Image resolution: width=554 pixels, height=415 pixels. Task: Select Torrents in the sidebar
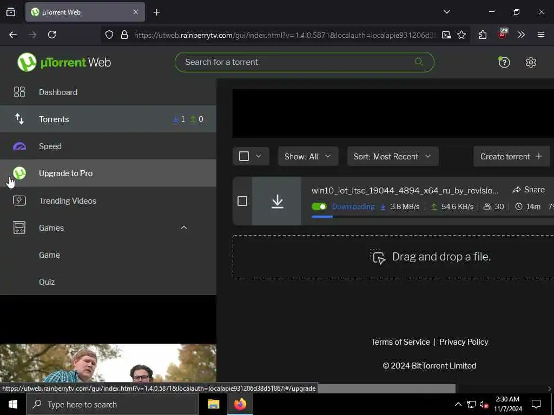(x=108, y=119)
